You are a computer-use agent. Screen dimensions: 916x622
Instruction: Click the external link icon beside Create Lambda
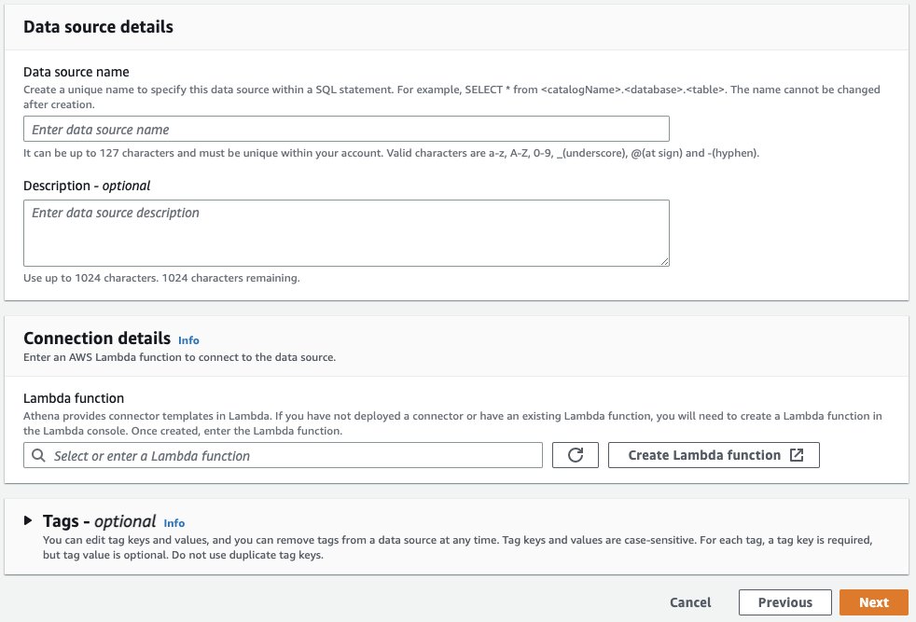(797, 455)
